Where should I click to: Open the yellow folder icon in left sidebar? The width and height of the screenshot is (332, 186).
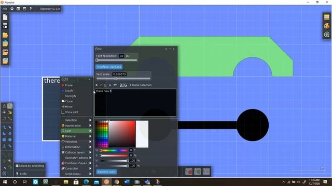[5, 35]
